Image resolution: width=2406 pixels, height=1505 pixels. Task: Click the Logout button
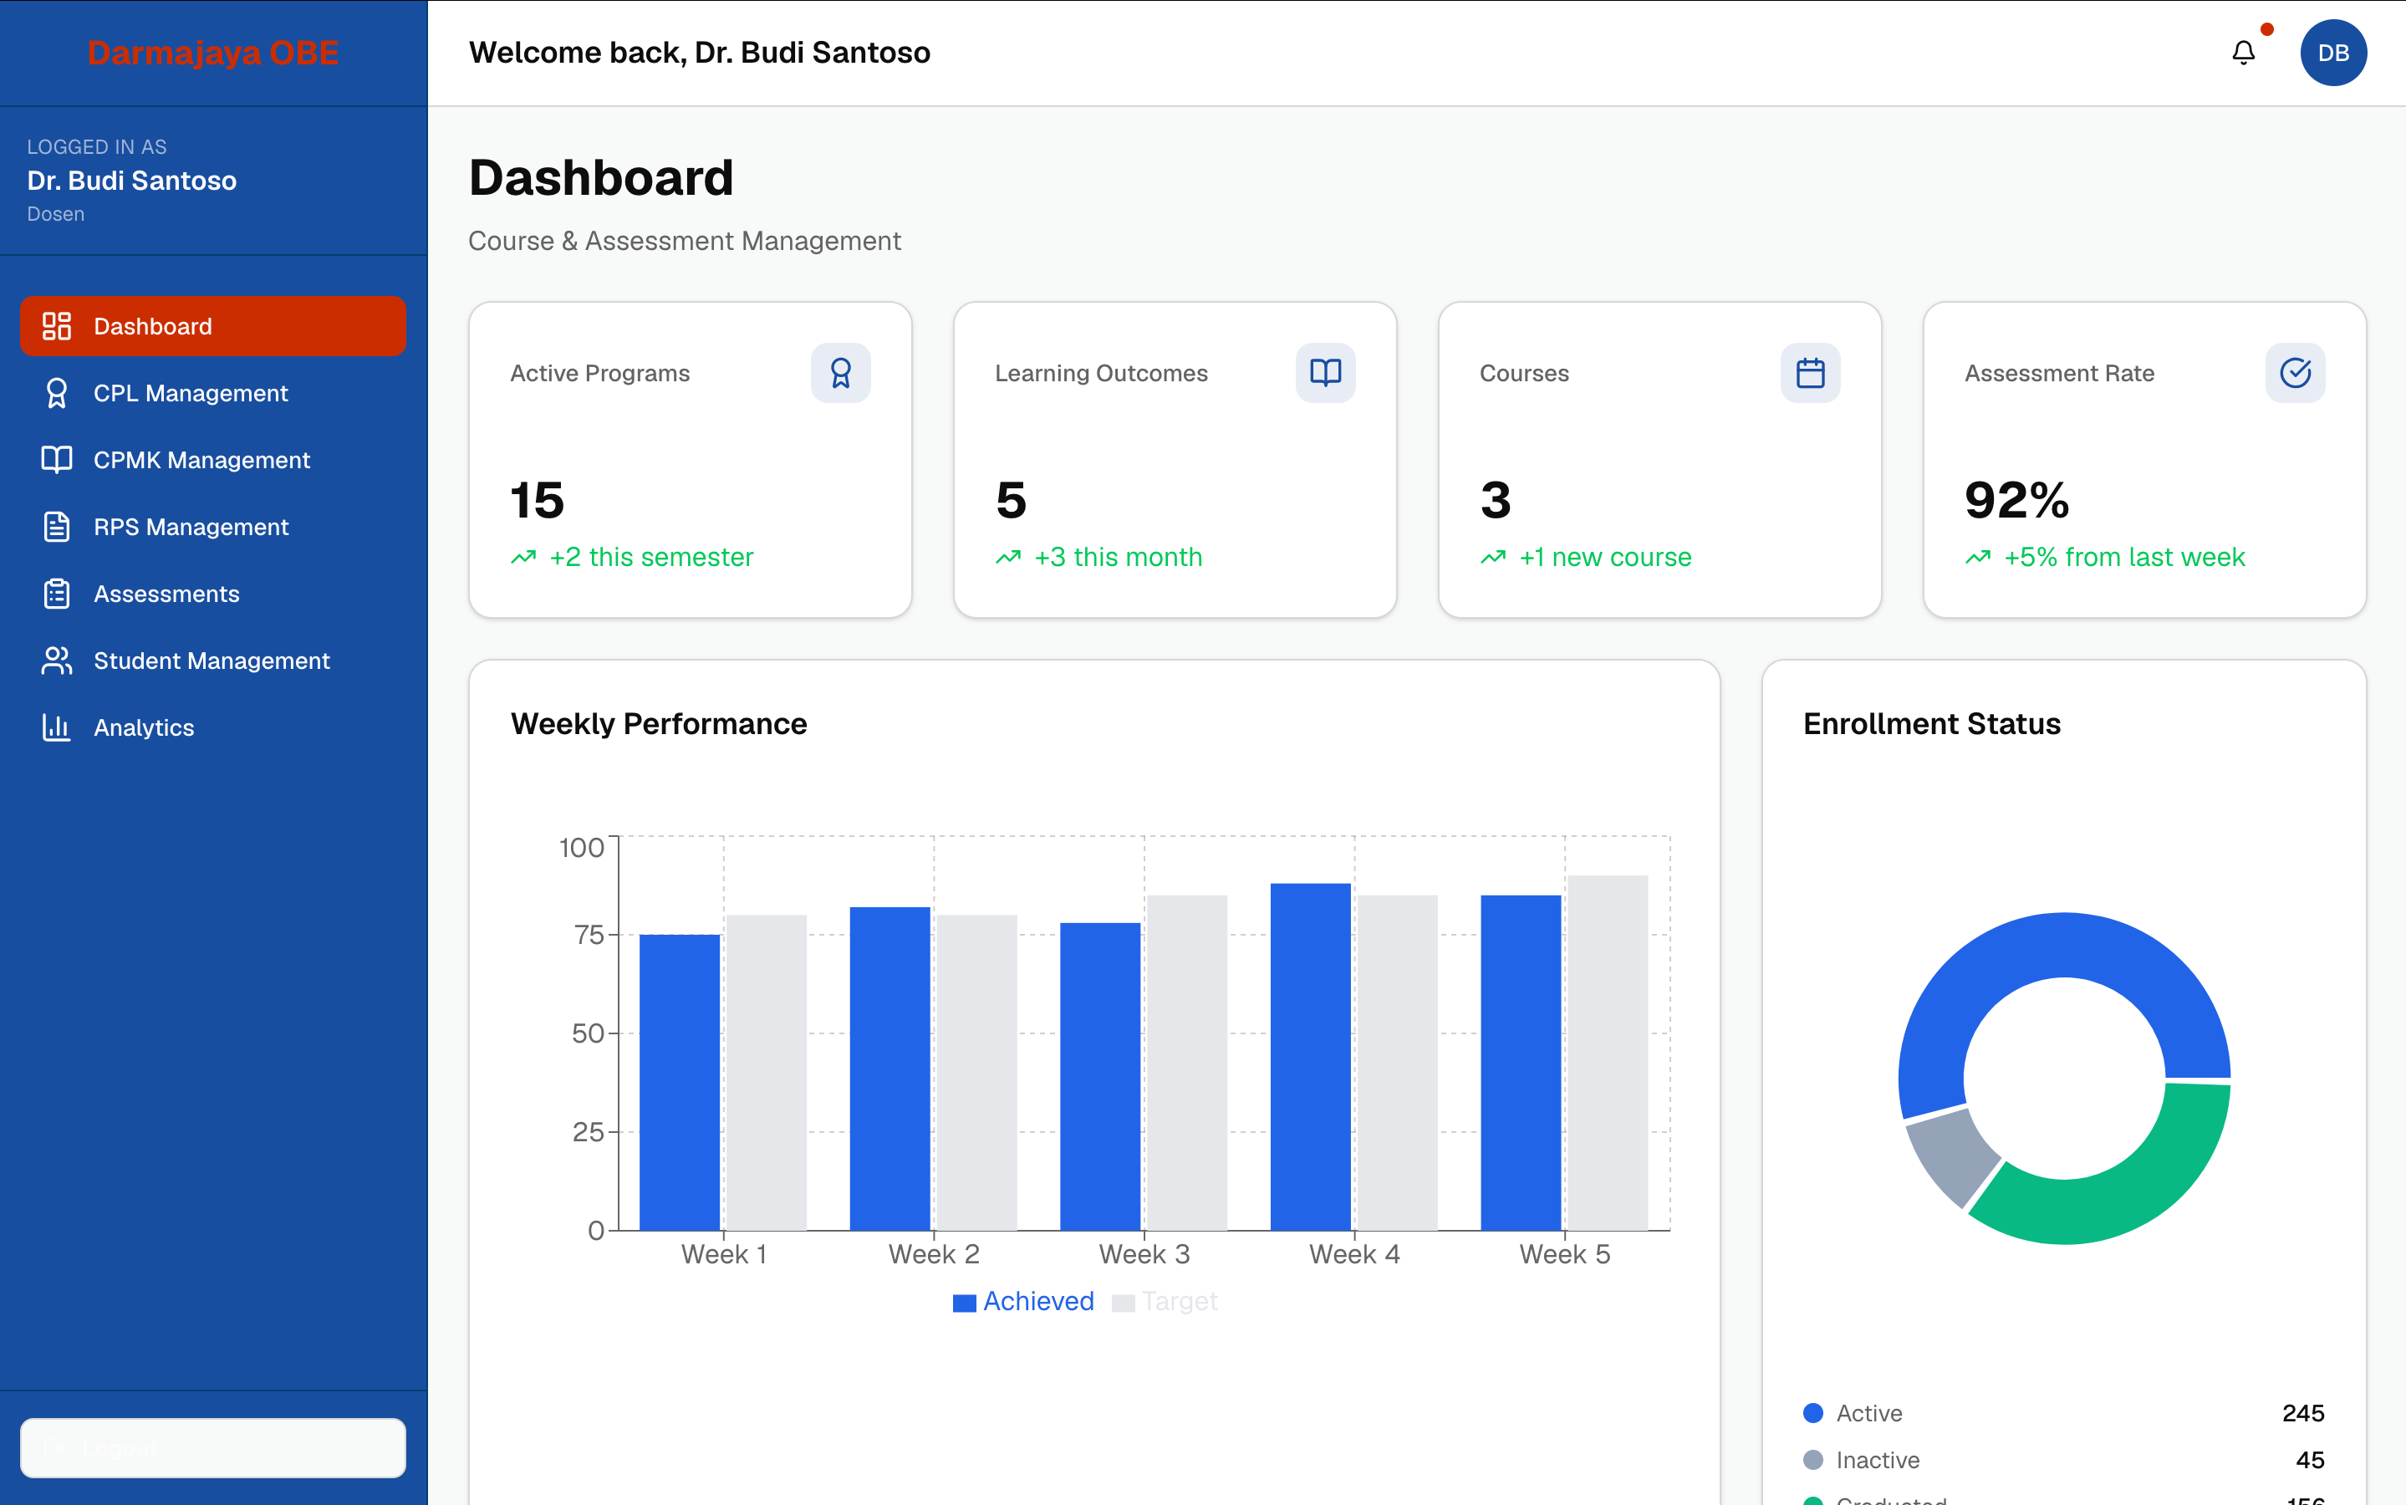coord(213,1447)
